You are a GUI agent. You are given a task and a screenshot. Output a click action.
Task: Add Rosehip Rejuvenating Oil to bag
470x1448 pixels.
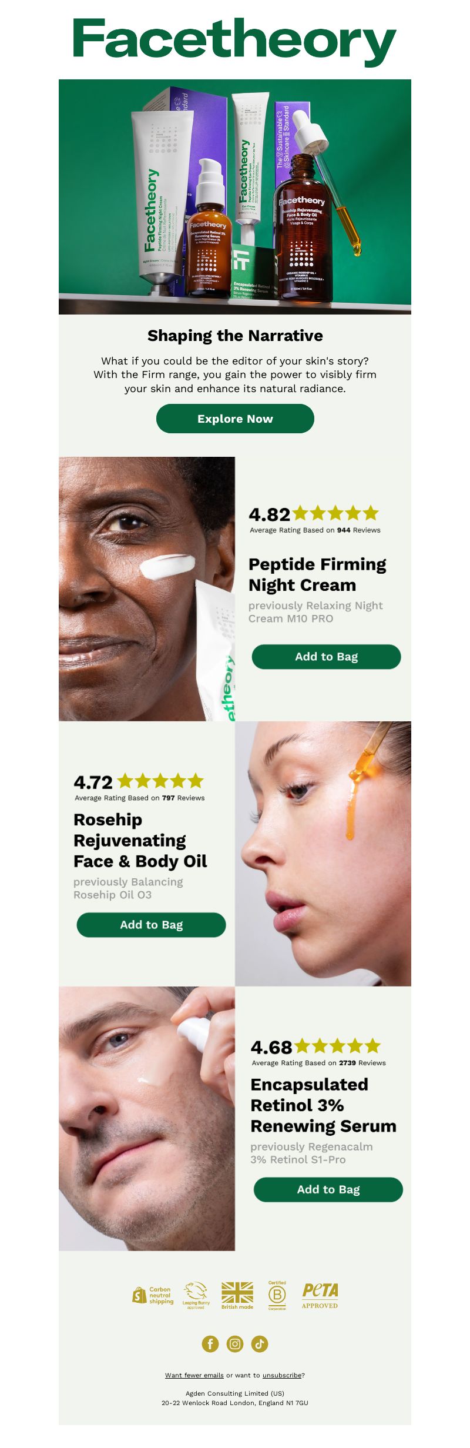coord(152,925)
